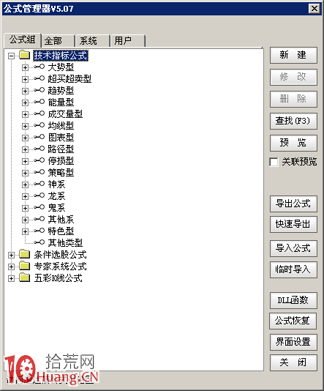The image size is (324, 391).
Task: Select the 条件选股公式 tree label
Action: pos(60,255)
